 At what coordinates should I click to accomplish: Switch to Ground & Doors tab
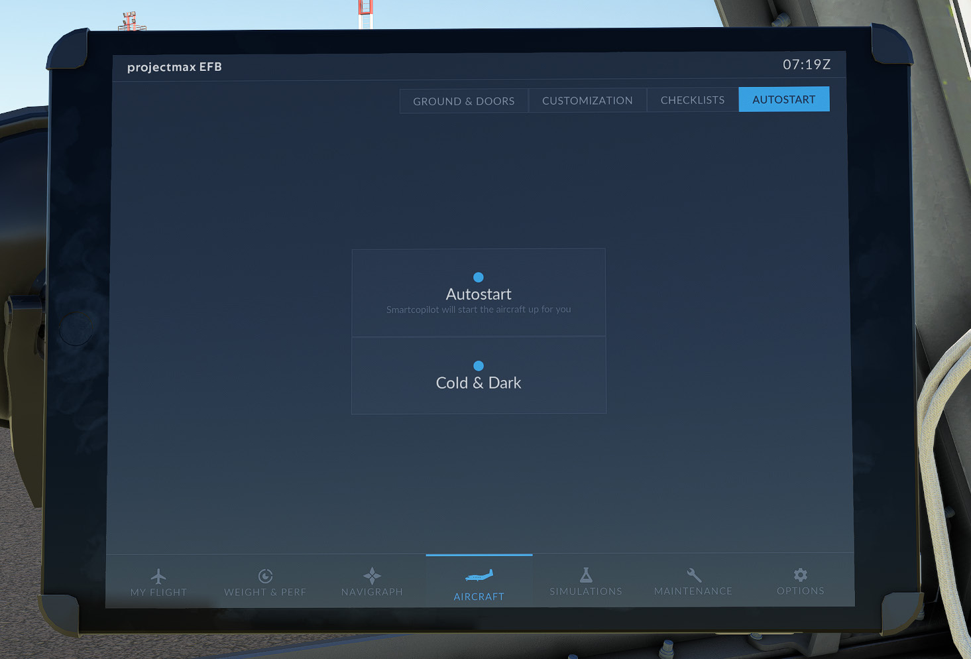[x=464, y=101]
